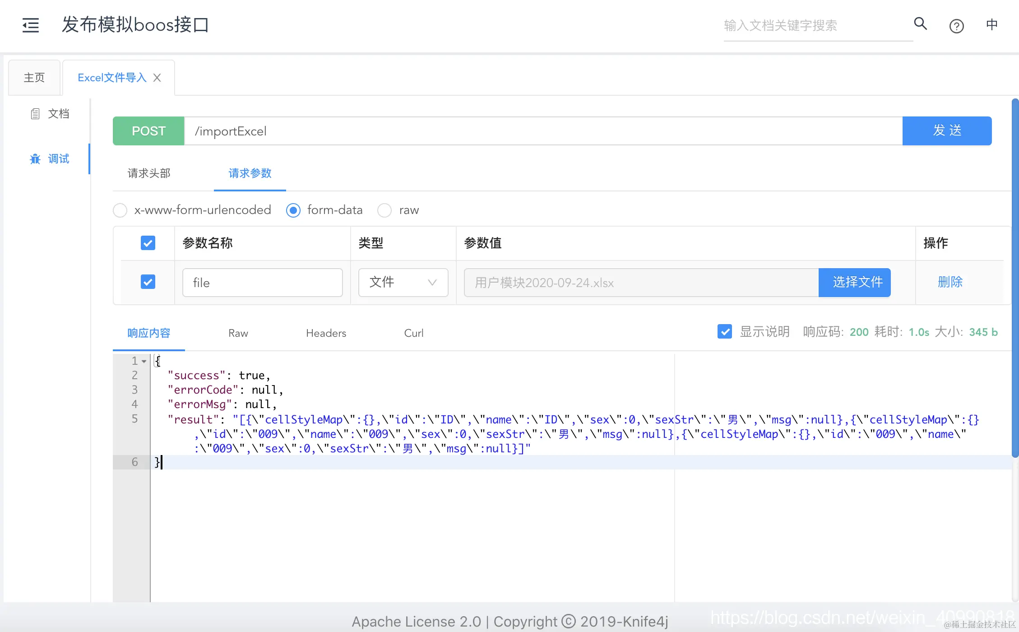The image size is (1019, 632).
Task: Switch to the 请求头部 tab
Action: coord(149,173)
